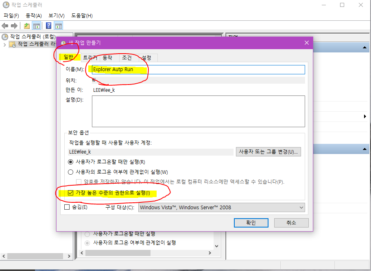Click the '확인' button
371x271 pixels.
click(x=251, y=223)
